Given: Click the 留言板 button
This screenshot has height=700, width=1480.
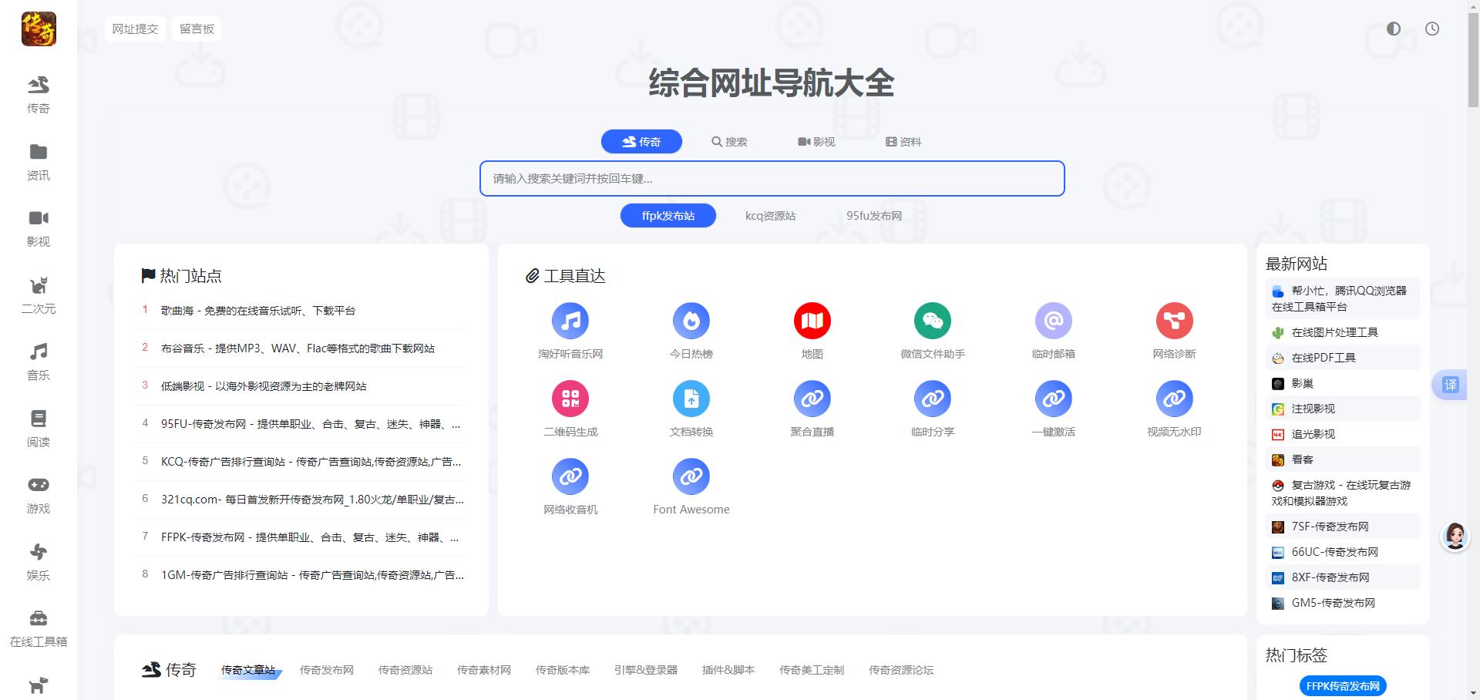Looking at the screenshot, I should pos(197,29).
